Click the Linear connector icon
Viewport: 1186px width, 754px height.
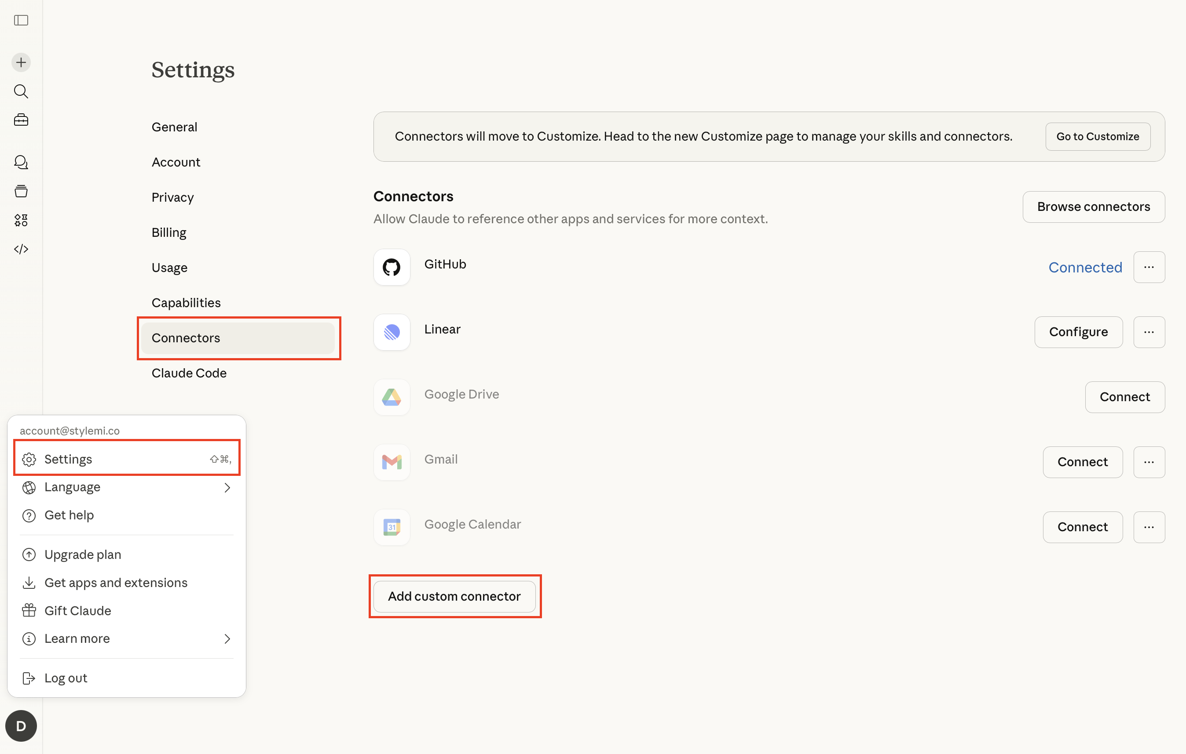[x=392, y=332]
